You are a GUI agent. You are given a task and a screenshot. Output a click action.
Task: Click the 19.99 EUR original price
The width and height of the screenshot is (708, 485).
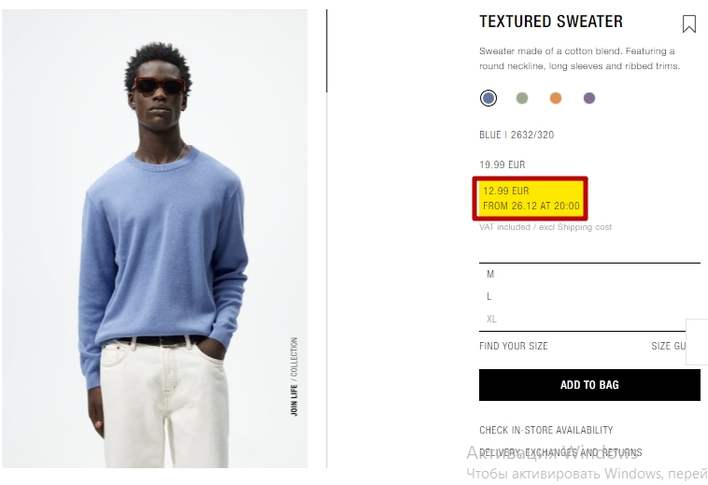pyautogui.click(x=503, y=164)
